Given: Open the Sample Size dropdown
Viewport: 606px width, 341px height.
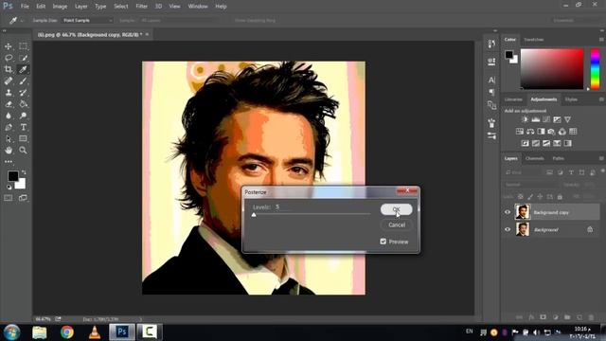Looking at the screenshot, I should [x=87, y=20].
